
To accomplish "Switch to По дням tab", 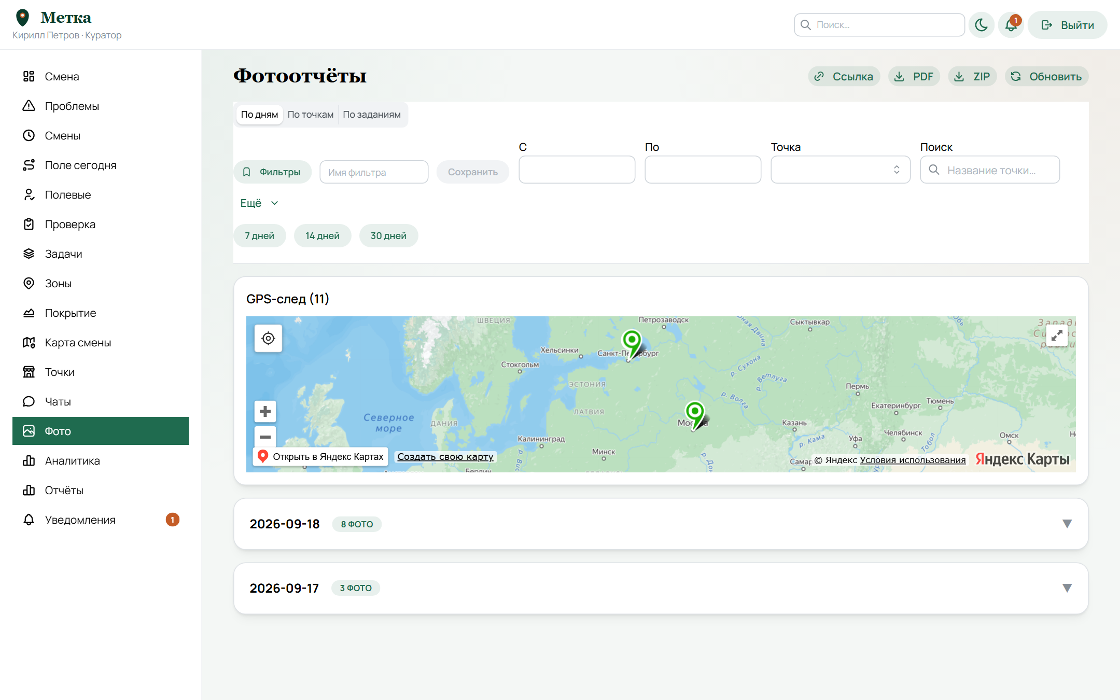I will click(259, 115).
